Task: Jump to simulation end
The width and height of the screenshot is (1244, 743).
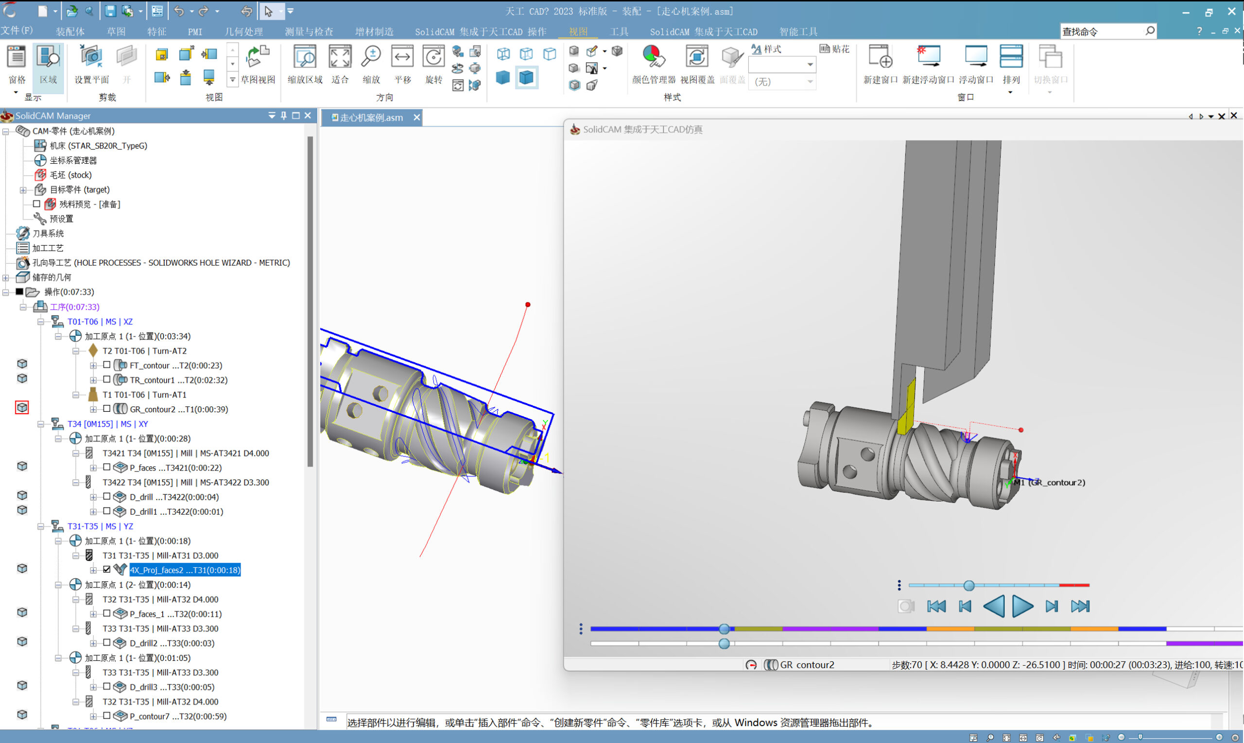Action: [1081, 607]
